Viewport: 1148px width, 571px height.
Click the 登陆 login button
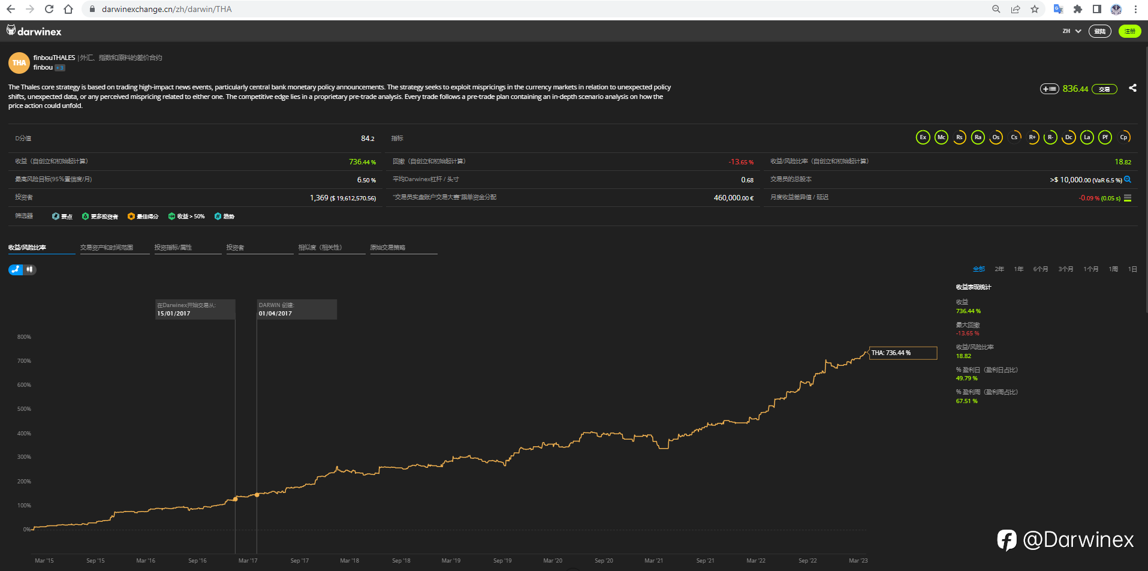click(x=1100, y=31)
